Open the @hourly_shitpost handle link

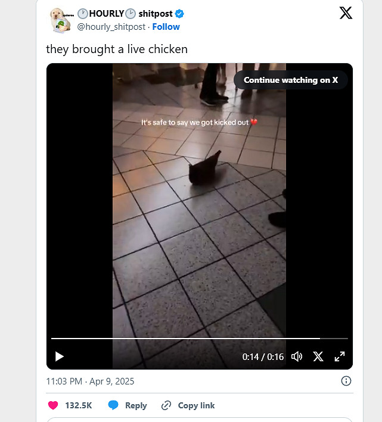(x=111, y=27)
